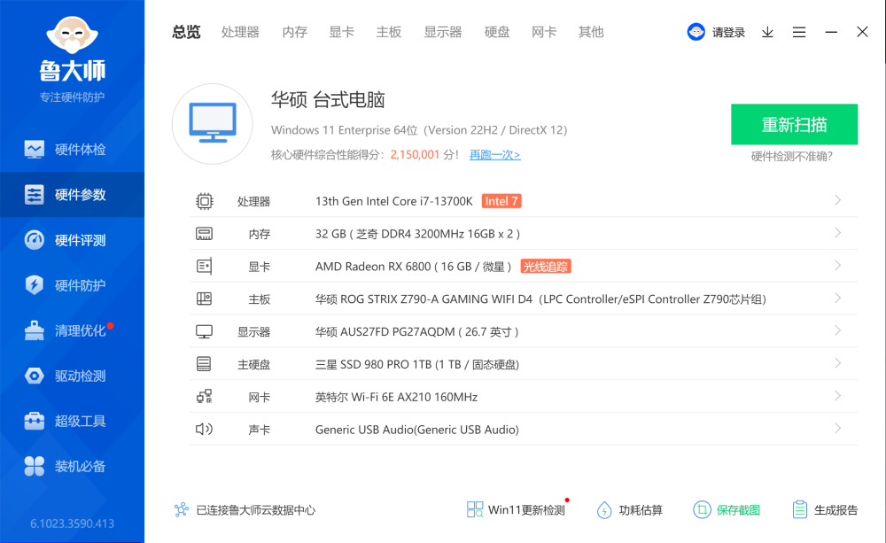Image resolution: width=886 pixels, height=543 pixels.
Task: Switch to the 硬盘 tab
Action: (x=497, y=32)
